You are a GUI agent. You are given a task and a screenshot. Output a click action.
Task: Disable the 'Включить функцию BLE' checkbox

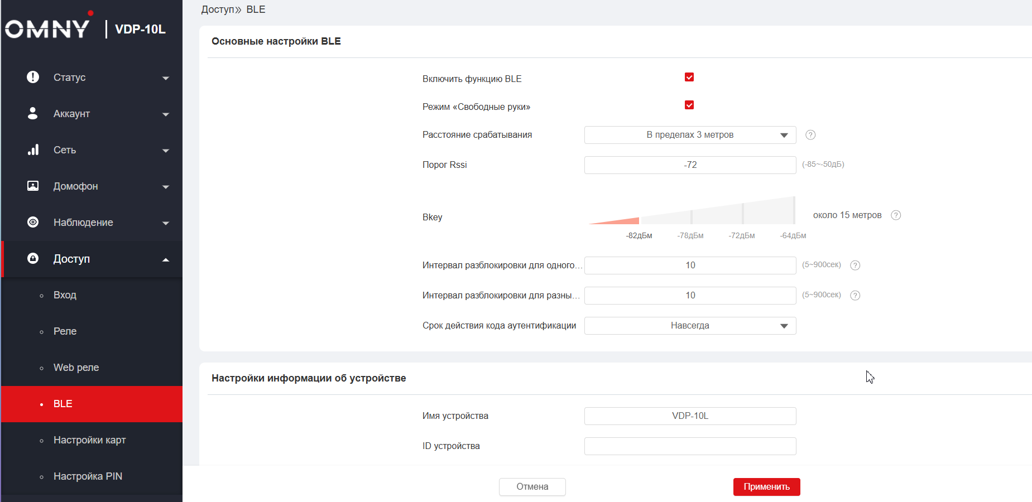tap(689, 78)
